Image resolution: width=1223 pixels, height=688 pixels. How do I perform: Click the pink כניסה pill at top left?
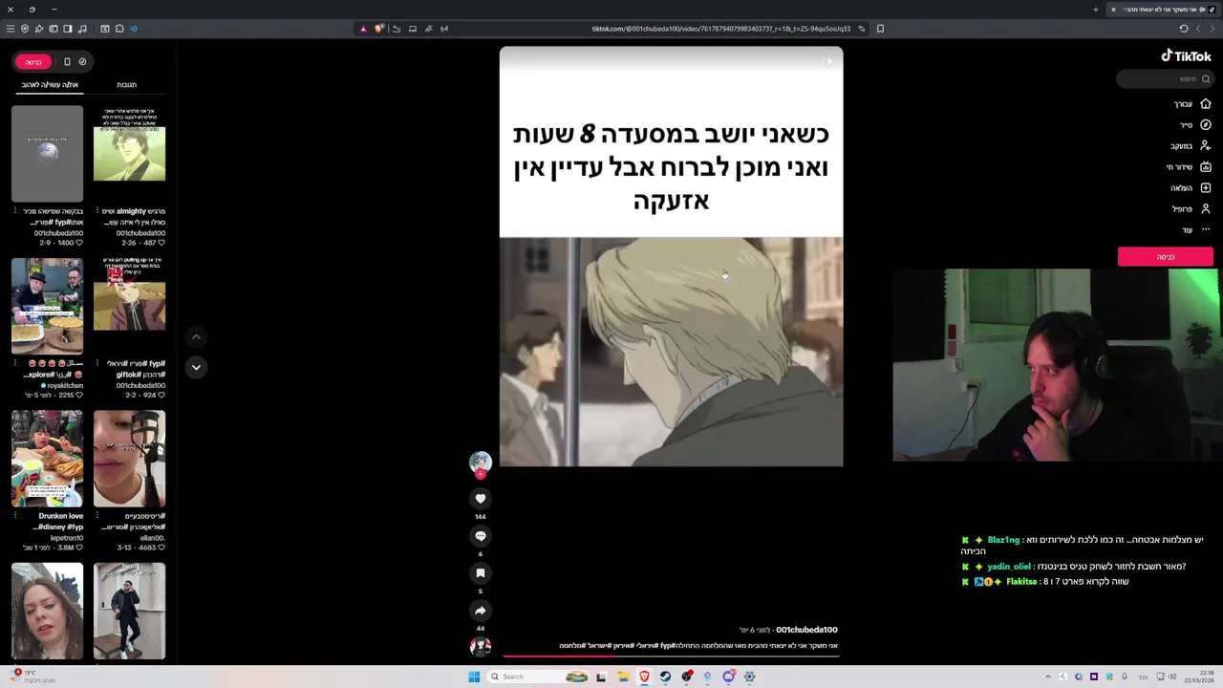pos(33,62)
